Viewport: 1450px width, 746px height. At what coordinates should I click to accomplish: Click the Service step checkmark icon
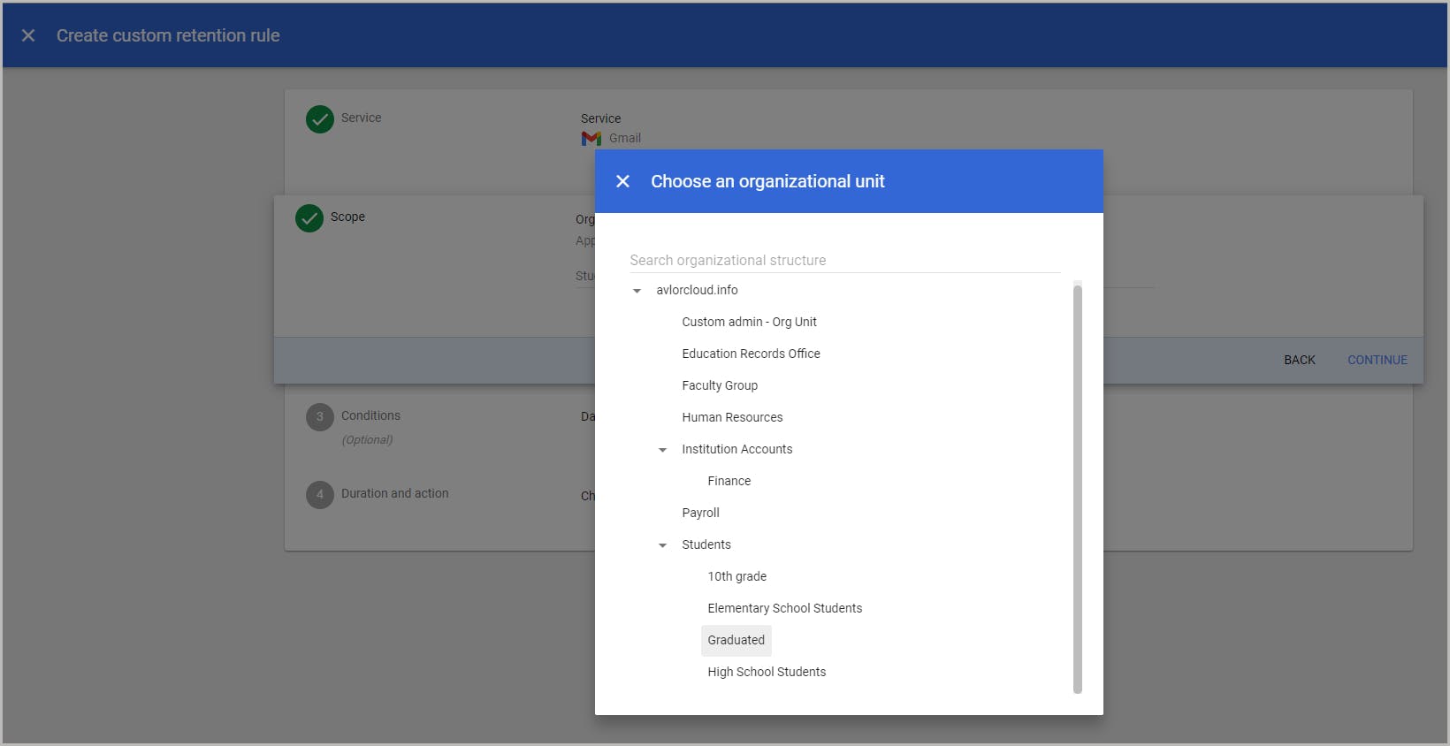(320, 119)
